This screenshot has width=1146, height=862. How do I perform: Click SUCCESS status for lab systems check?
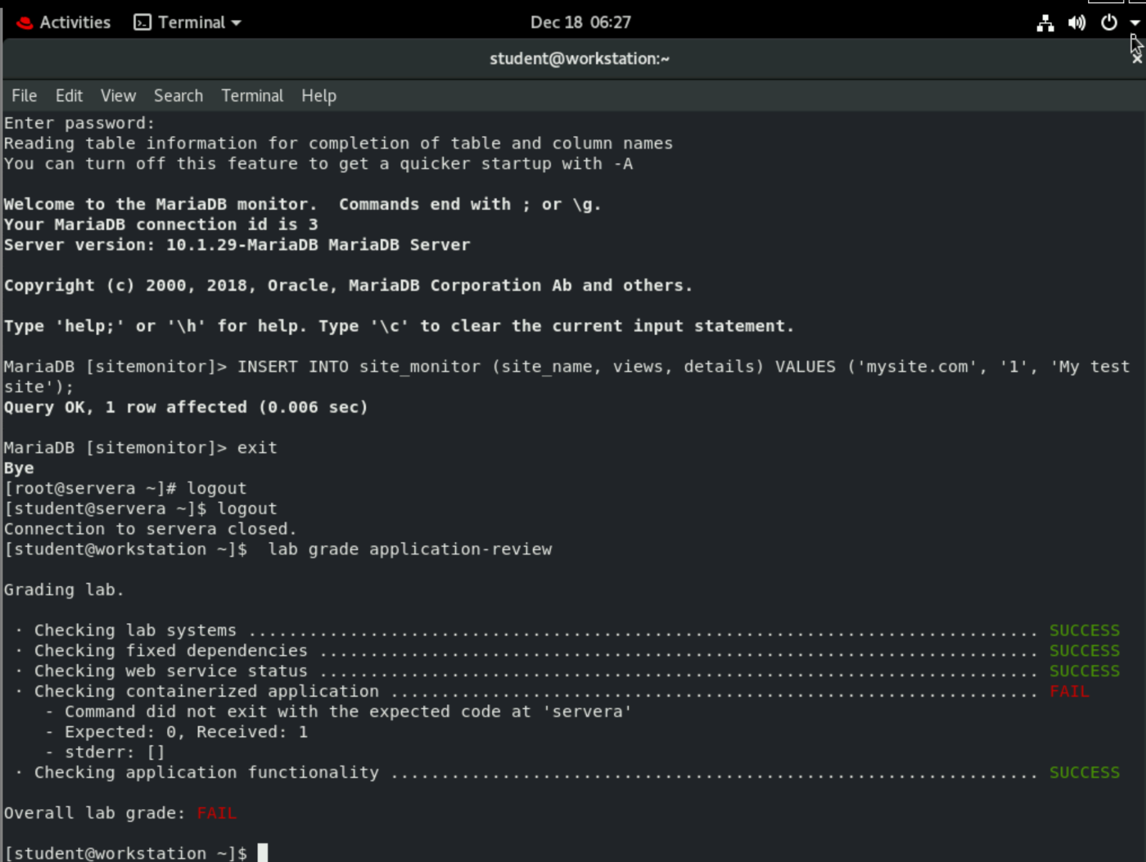pyautogui.click(x=1085, y=631)
